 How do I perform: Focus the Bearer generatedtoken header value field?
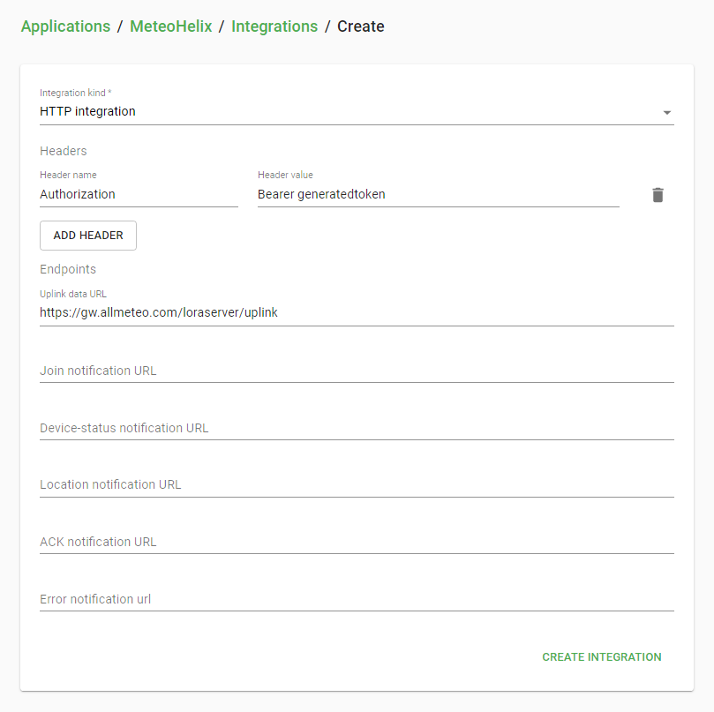click(438, 194)
